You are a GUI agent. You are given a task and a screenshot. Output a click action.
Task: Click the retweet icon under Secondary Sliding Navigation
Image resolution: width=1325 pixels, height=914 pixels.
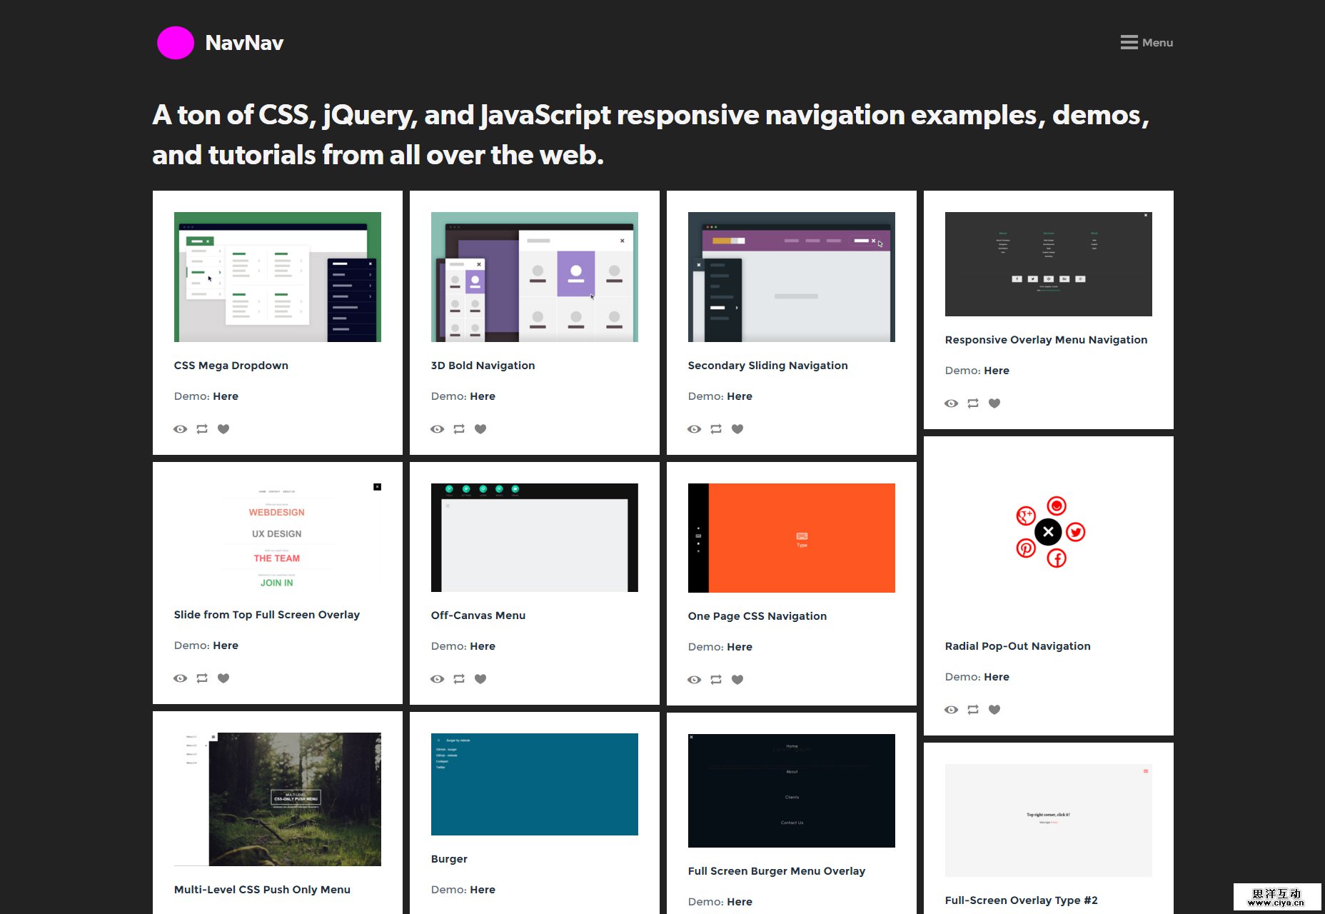tap(715, 428)
